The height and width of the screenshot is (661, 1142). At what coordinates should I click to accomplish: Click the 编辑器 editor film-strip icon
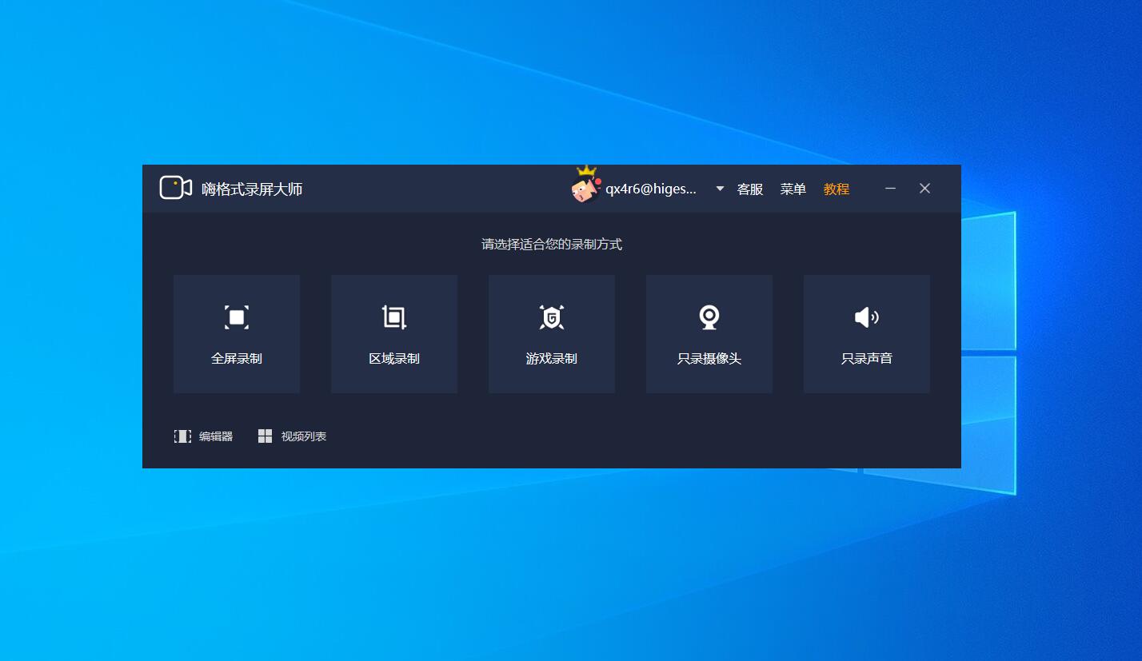pos(182,436)
